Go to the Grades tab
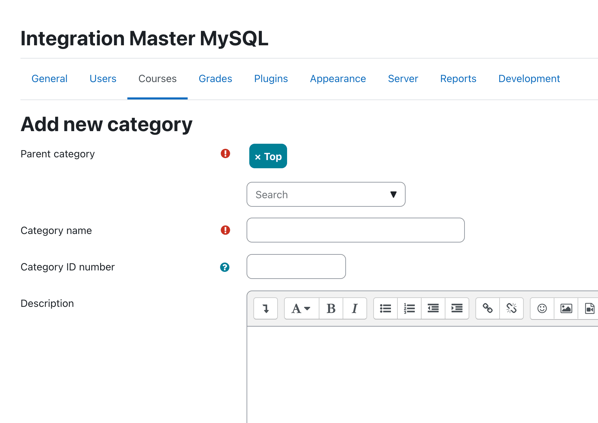The width and height of the screenshot is (598, 423). 215,79
